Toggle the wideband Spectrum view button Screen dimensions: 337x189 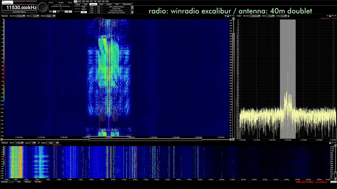[4, 143]
